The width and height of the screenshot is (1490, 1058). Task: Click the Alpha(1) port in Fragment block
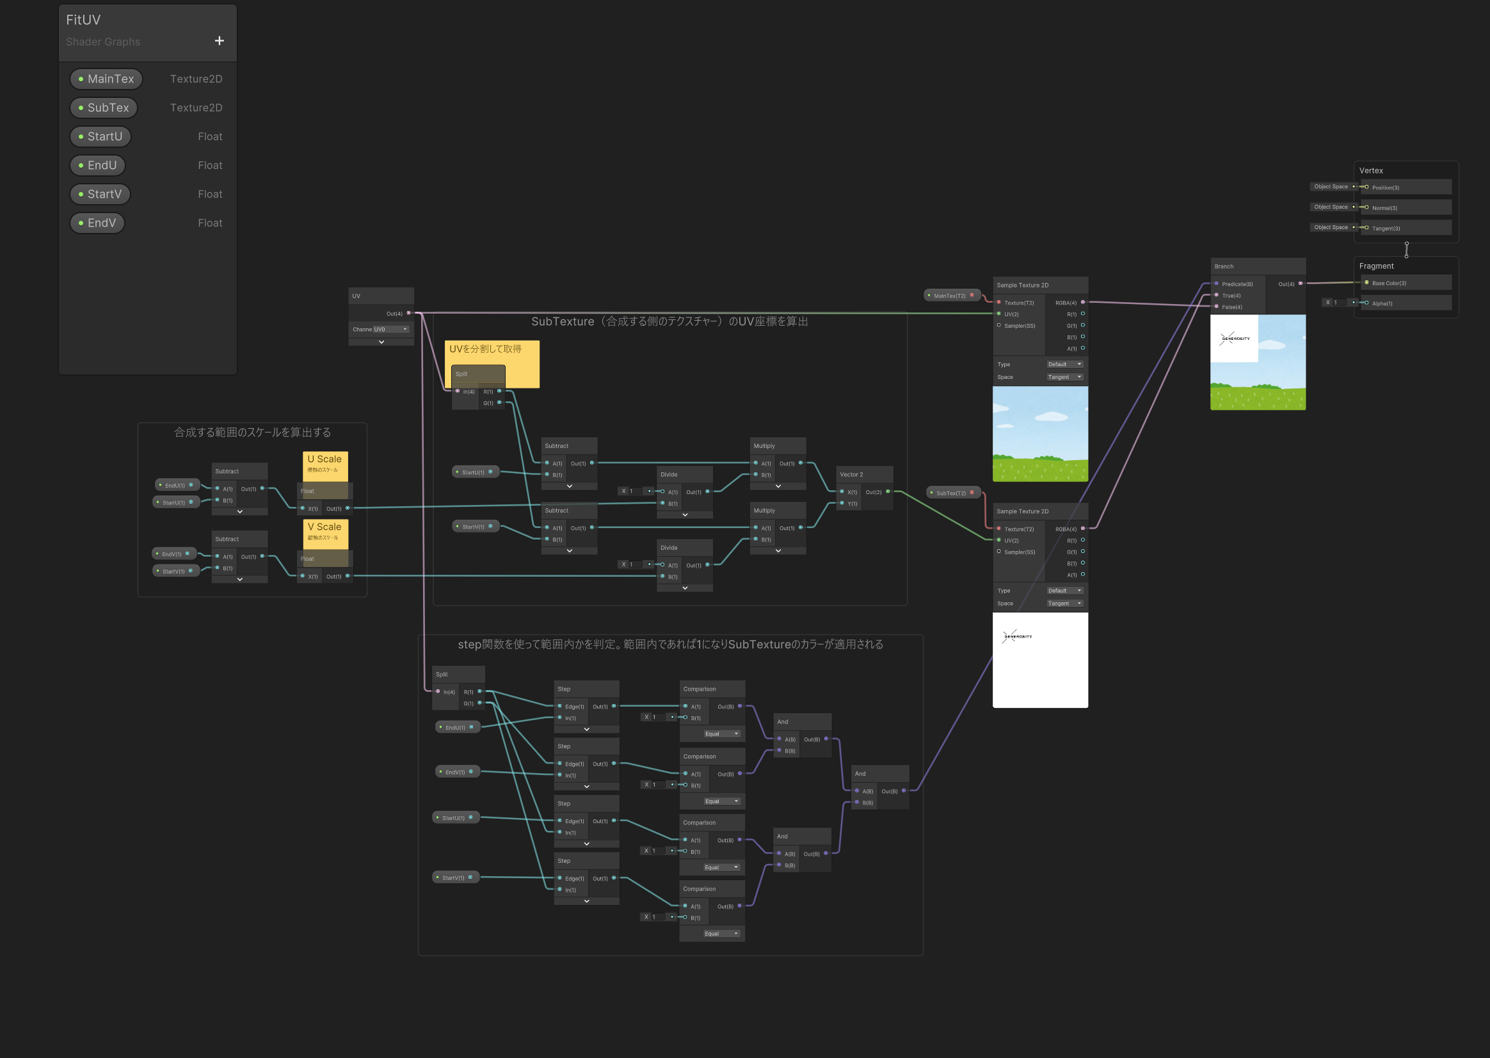pyautogui.click(x=1366, y=303)
